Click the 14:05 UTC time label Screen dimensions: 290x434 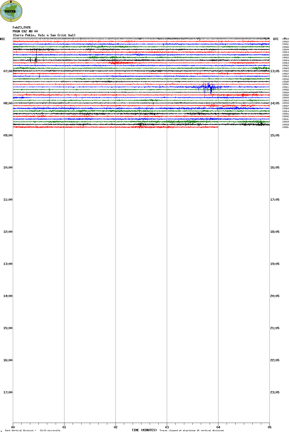275,103
